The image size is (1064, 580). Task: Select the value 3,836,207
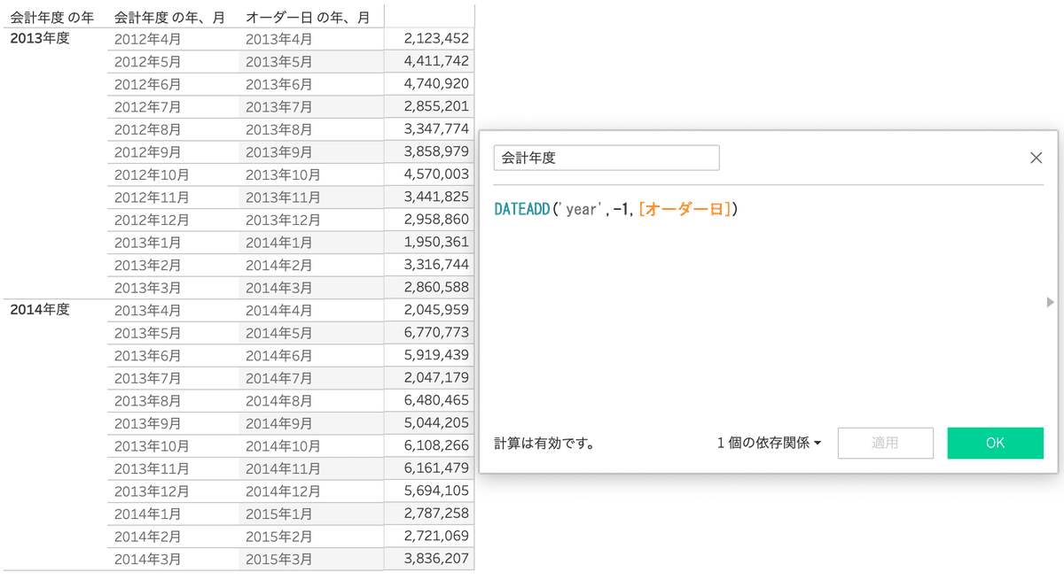(436, 558)
